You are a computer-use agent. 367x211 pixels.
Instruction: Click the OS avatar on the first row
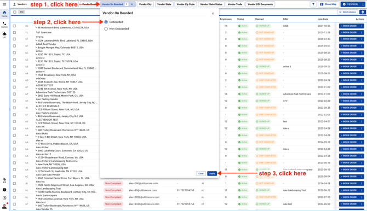[27, 26]
